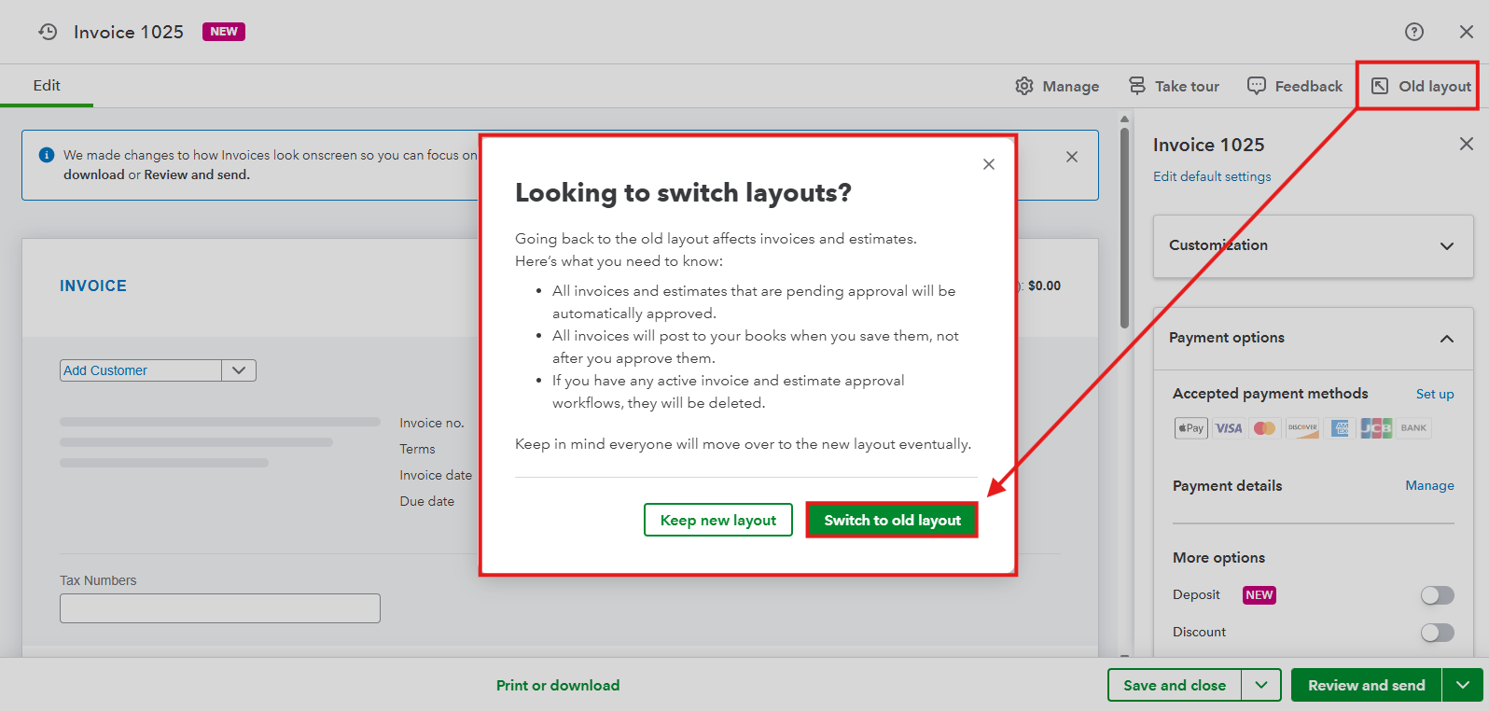Click the Visa card icon
This screenshot has width=1489, height=711.
pos(1229,428)
